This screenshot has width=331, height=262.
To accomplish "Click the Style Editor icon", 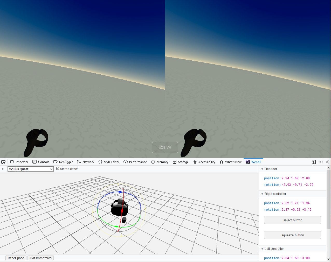I will click(x=100, y=162).
